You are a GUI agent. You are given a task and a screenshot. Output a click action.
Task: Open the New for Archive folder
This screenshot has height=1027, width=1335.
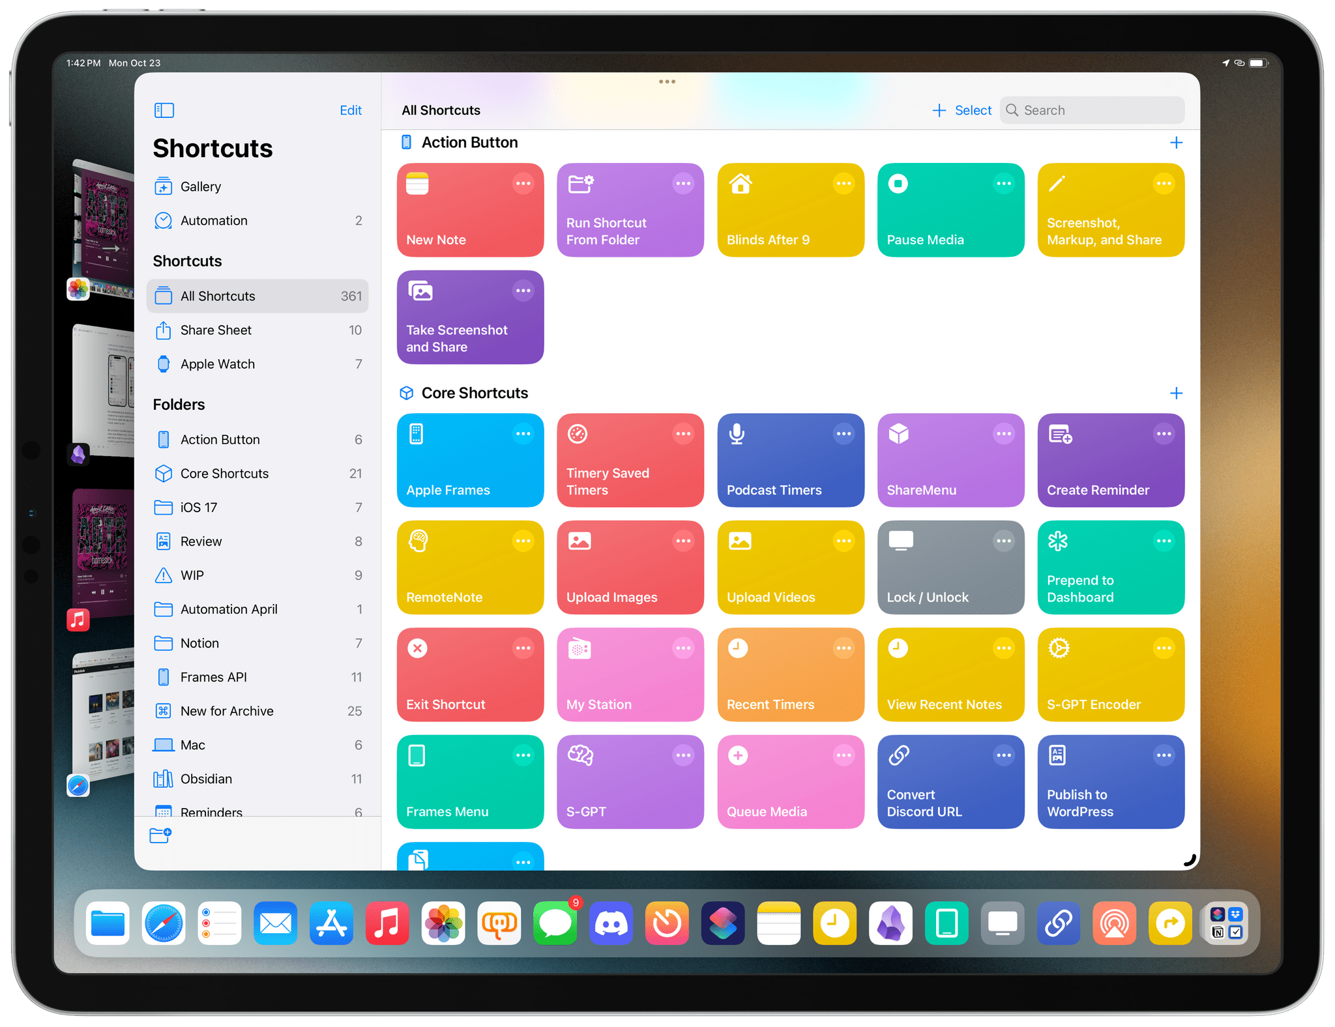click(257, 710)
